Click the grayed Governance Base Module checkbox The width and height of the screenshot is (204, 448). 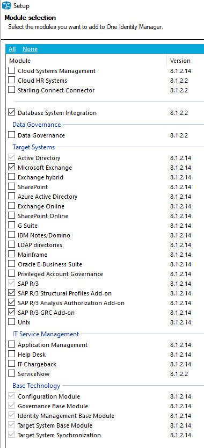click(x=12, y=406)
